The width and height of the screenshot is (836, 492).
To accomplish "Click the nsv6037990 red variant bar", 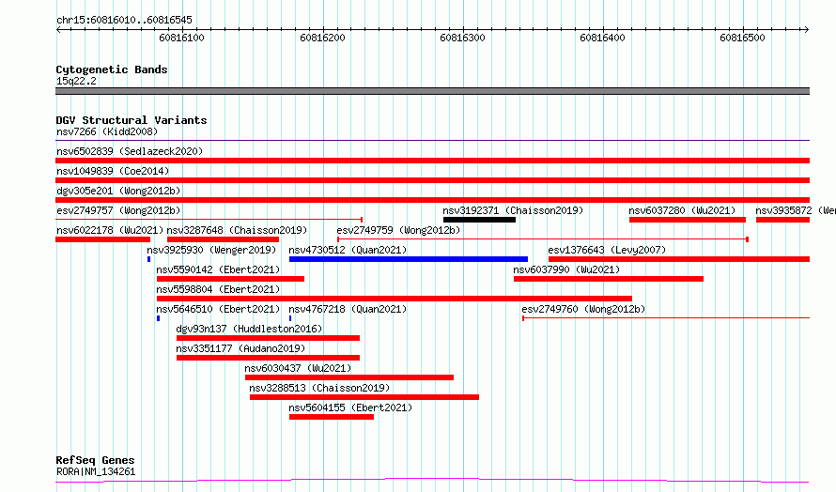I will (x=609, y=279).
